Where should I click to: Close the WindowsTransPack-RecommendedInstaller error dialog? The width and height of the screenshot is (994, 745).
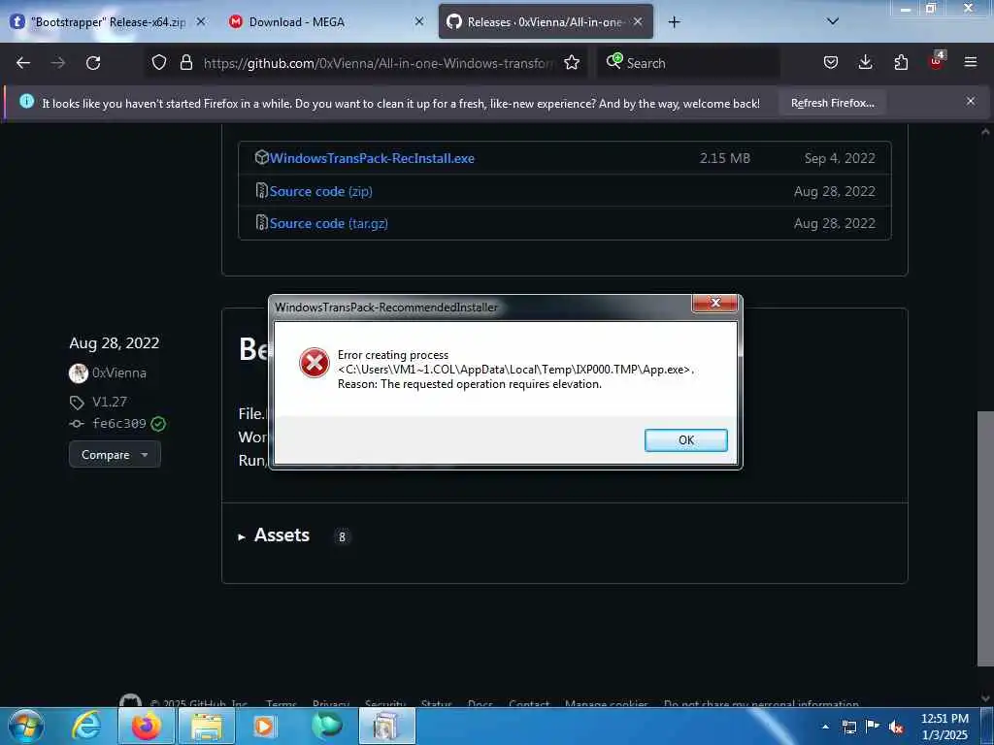(715, 303)
